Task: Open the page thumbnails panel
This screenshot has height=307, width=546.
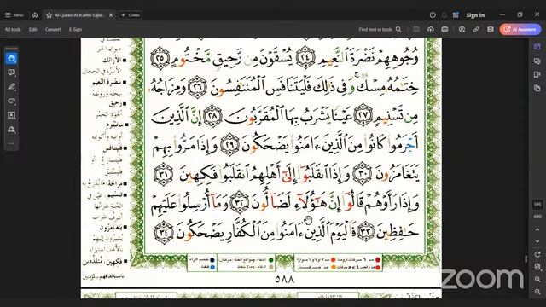Action: 537,88
